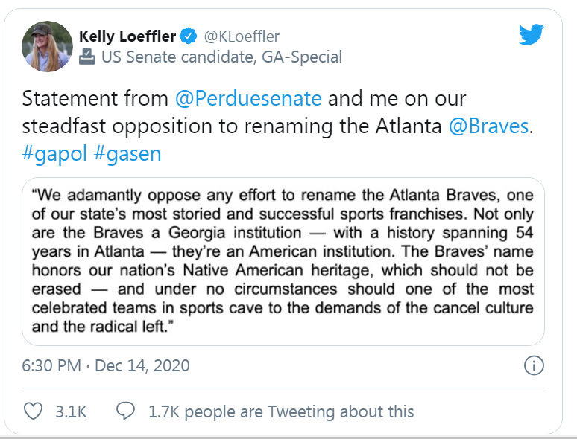This screenshot has height=439, width=577.
Task: Click the 3.1K likes count
Action: point(71,411)
